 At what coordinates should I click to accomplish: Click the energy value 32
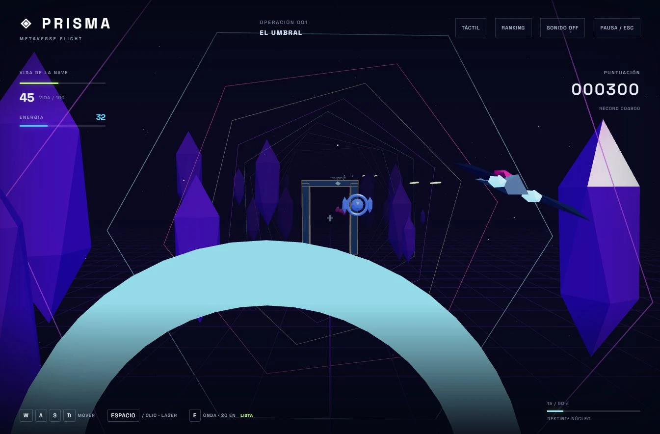(101, 117)
